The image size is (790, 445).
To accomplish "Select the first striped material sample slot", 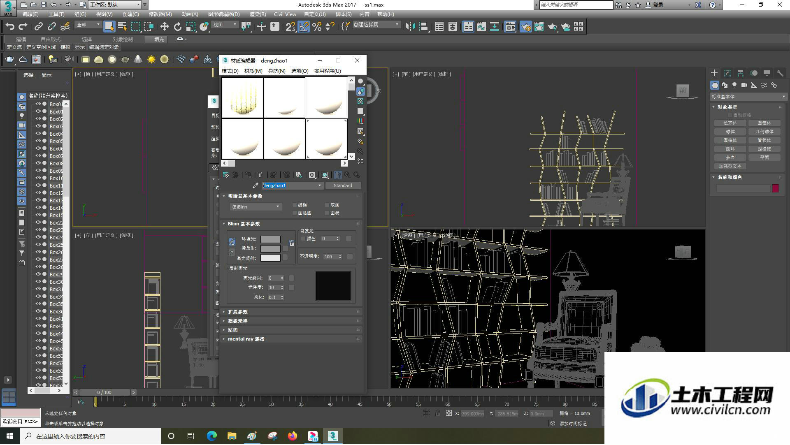I will (242, 97).
